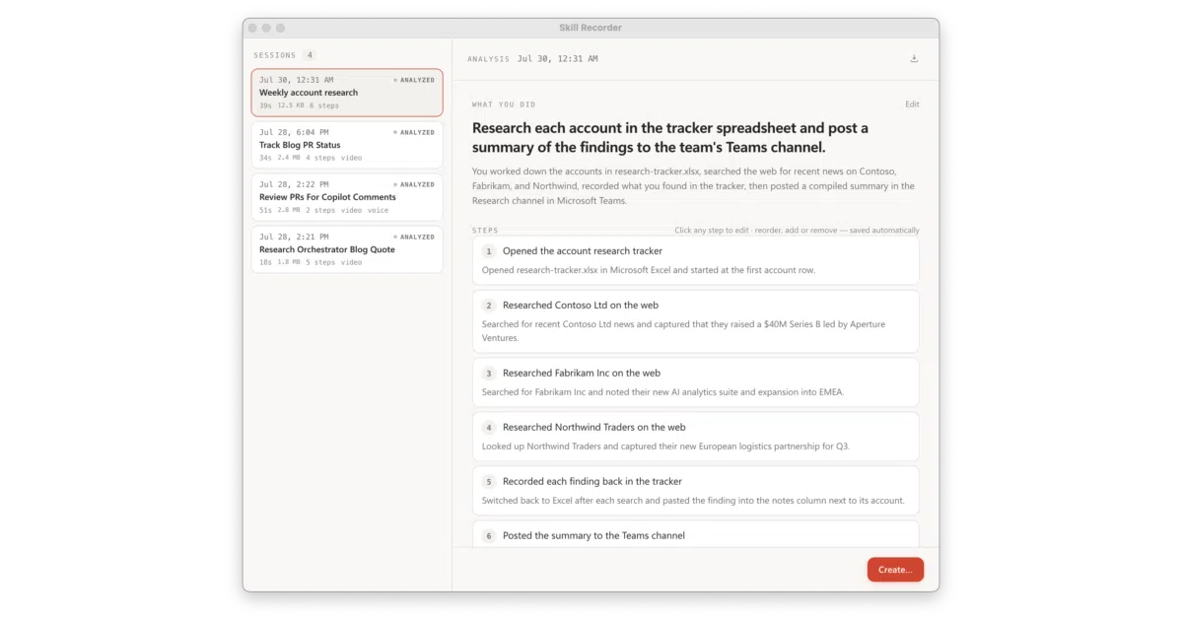
Task: Edit step 3 Researched Fabrikam Inc on the web
Action: [695, 382]
